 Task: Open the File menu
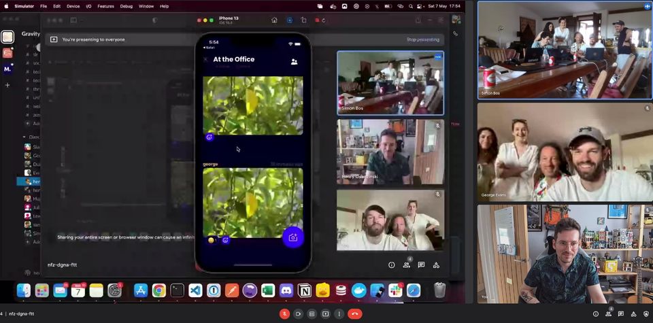(44, 6)
